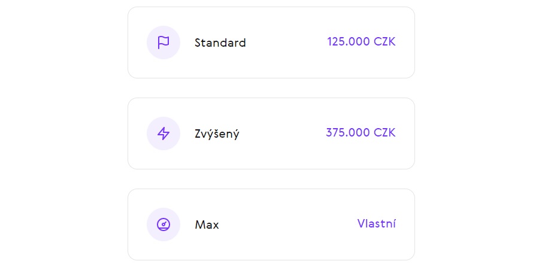The image size is (539, 264).
Task: Click the lightning bolt icon beside Zvýšený
Action: [163, 133]
